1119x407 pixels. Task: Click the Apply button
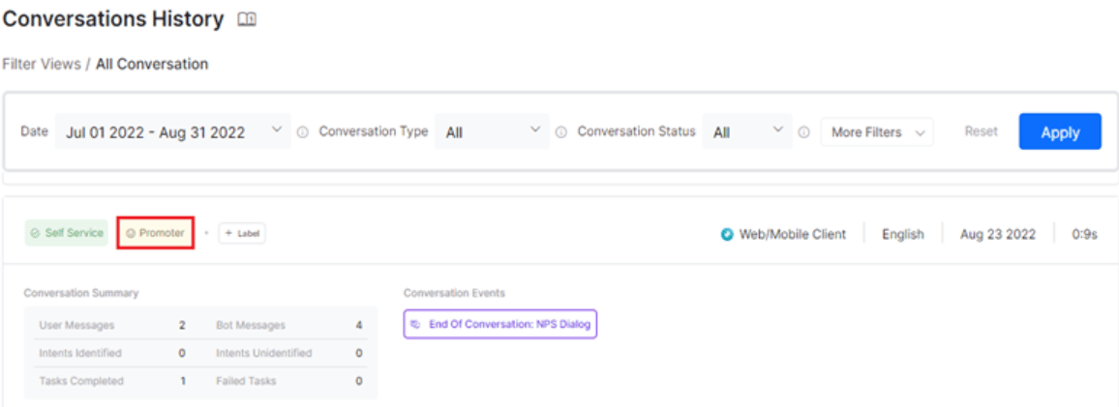tap(1060, 131)
